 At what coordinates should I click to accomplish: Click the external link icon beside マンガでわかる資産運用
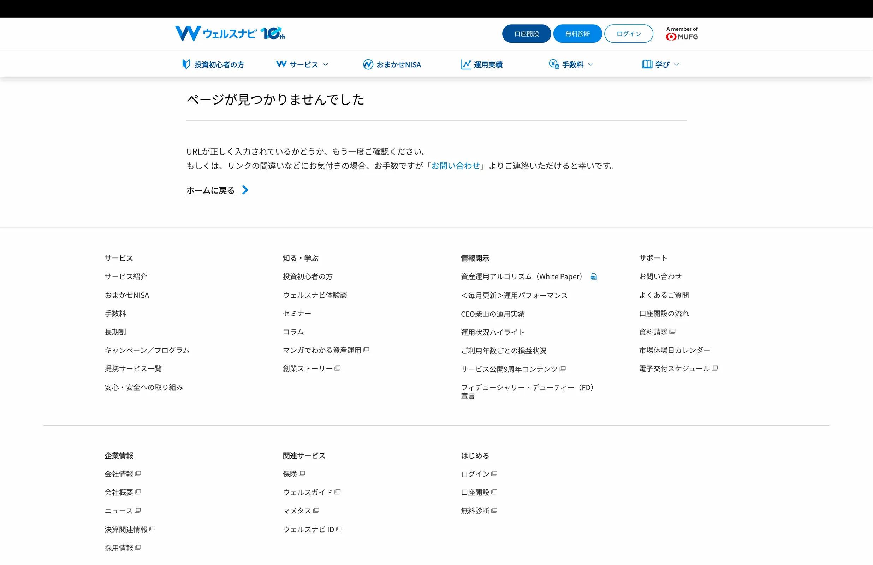pyautogui.click(x=366, y=350)
